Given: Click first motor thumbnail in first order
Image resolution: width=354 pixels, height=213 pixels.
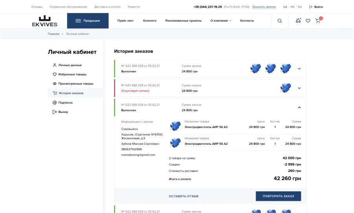Looking at the screenshot, I should (255, 69).
